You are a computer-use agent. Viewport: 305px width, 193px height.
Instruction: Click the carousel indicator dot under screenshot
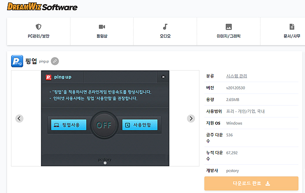click(x=105, y=163)
